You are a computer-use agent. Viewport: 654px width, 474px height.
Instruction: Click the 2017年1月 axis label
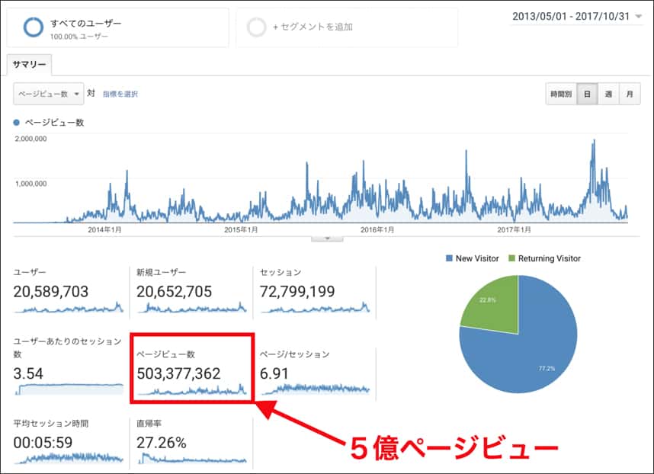tap(514, 229)
